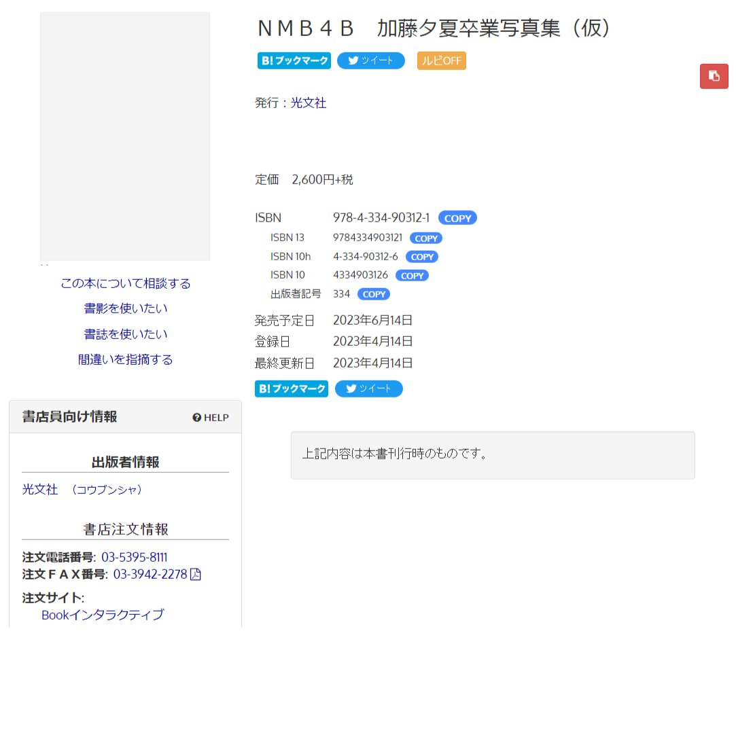Click order FAX number 03-3942-2278
This screenshot has width=736, height=752.
(x=150, y=574)
